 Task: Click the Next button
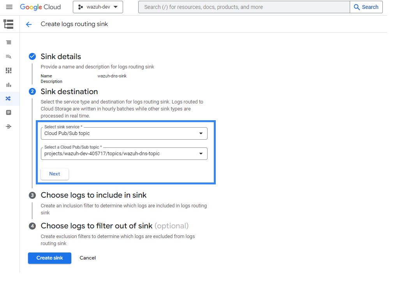click(x=55, y=174)
